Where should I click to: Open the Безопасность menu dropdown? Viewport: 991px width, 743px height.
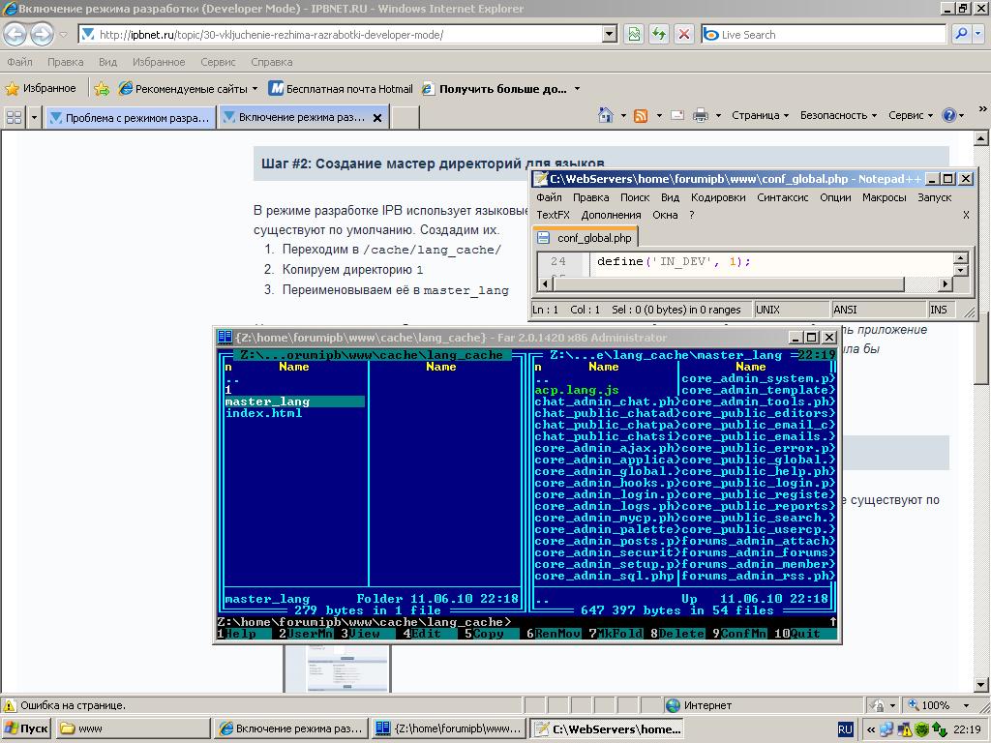839,115
